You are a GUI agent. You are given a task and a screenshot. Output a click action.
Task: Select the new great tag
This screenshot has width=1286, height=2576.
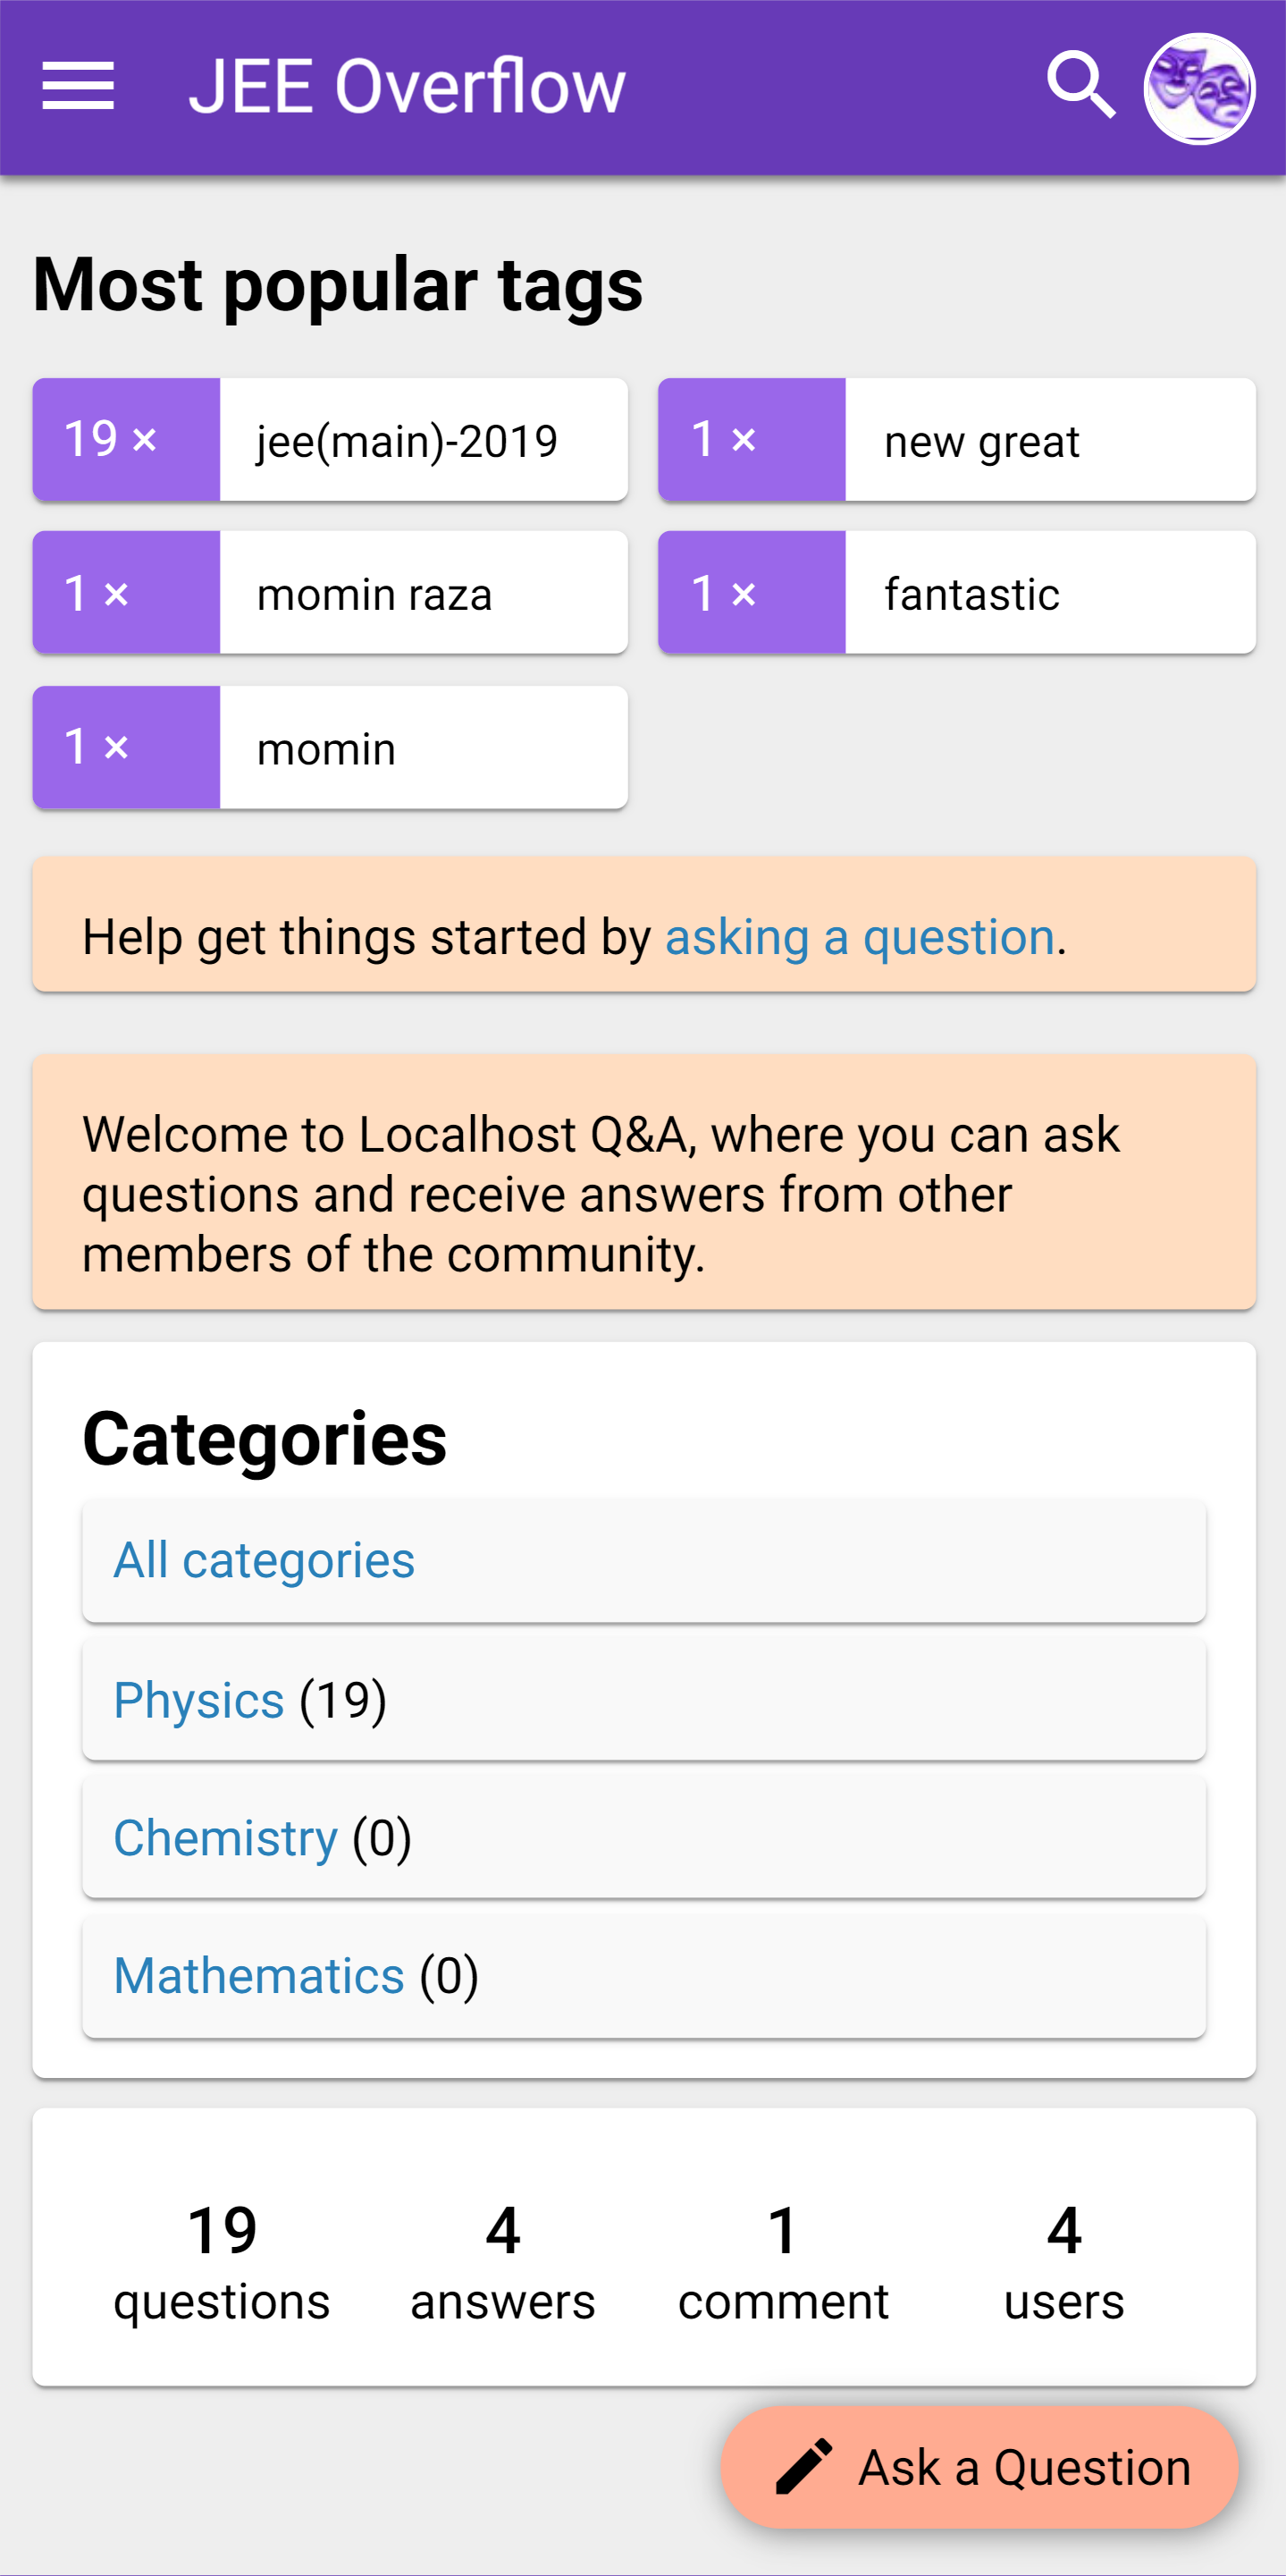click(x=981, y=441)
